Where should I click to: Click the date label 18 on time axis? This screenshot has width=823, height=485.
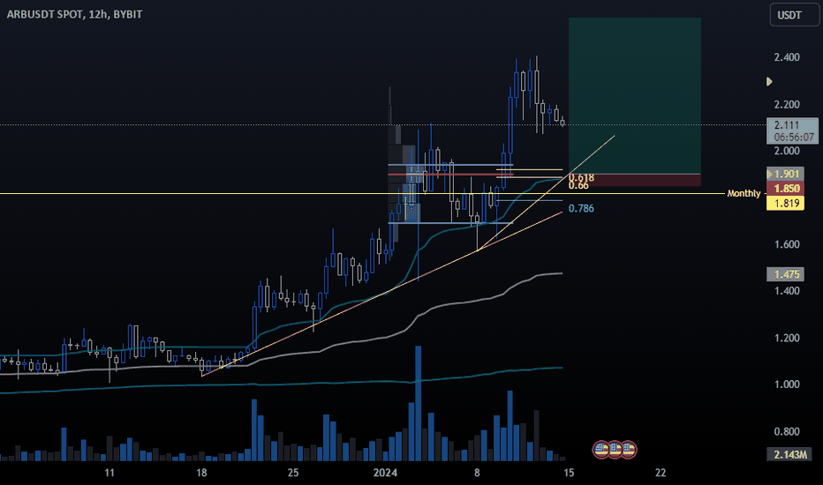coord(201,473)
